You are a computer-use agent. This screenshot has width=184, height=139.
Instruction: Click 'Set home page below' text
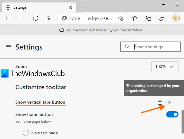coord(33,121)
